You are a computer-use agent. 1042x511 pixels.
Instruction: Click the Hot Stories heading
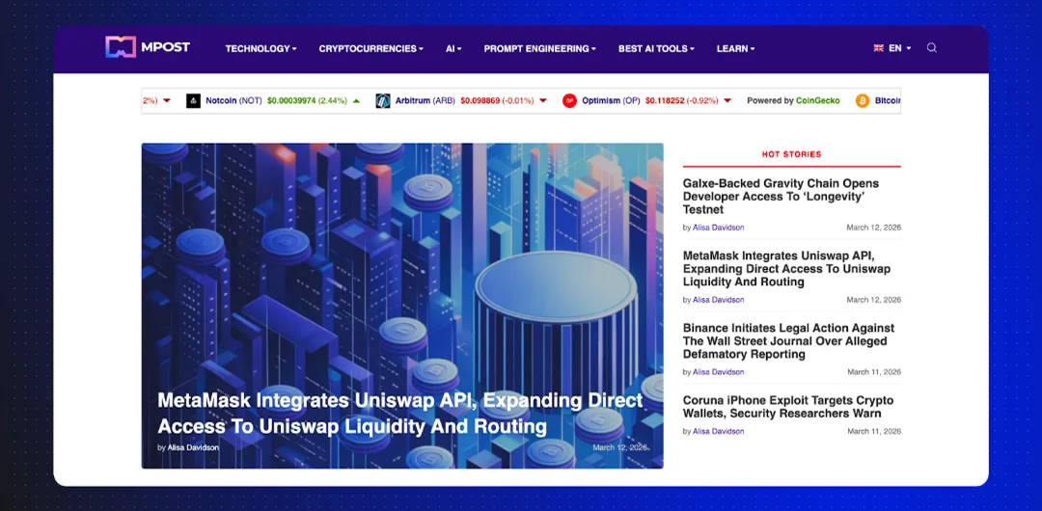(x=791, y=154)
